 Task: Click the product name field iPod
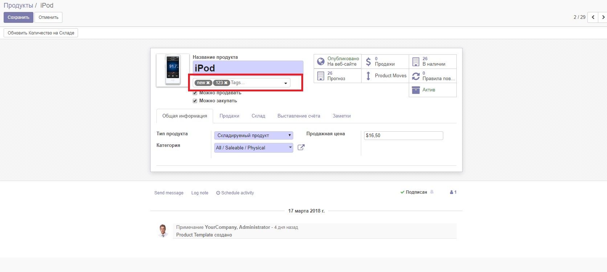(x=248, y=67)
